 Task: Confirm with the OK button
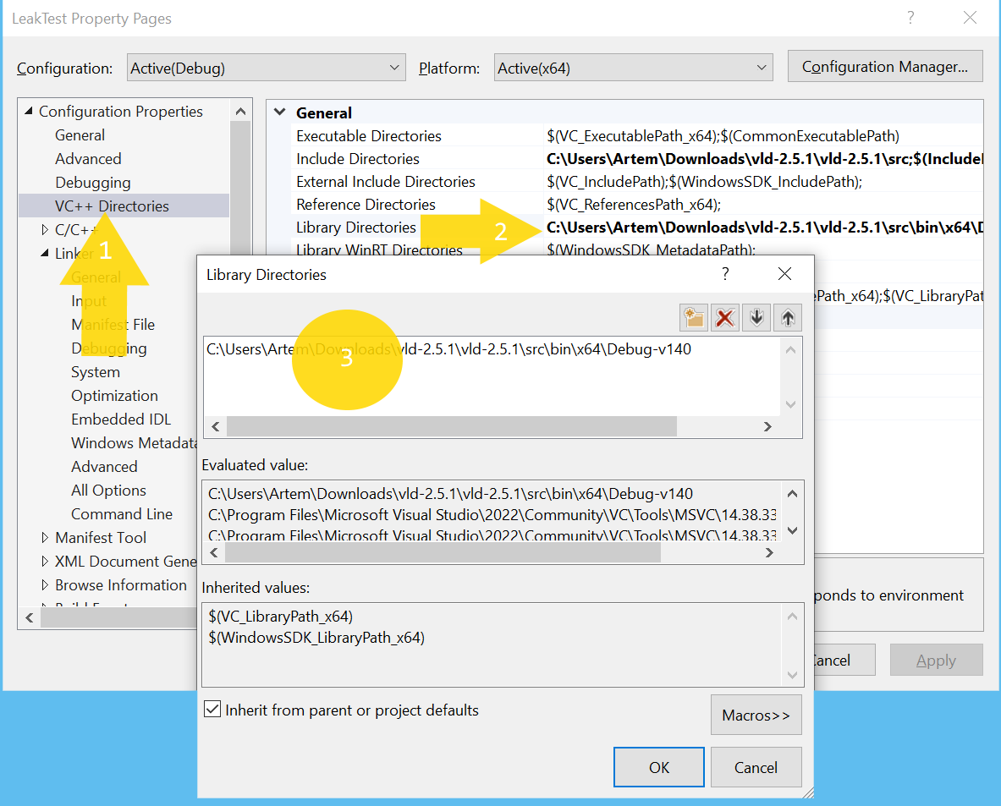(x=658, y=767)
